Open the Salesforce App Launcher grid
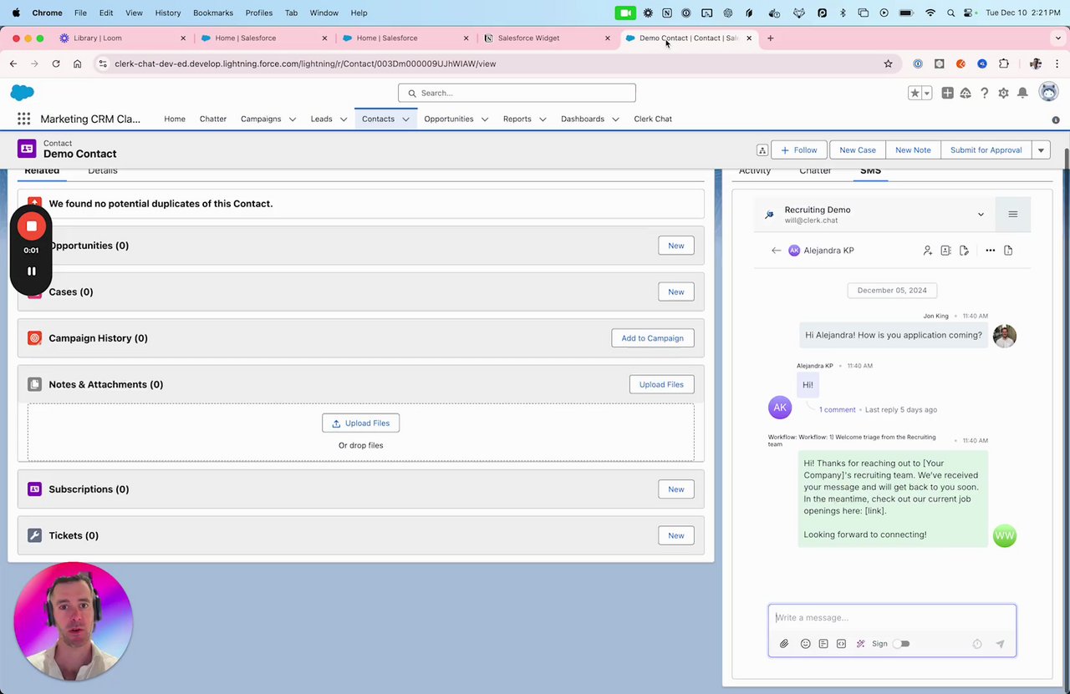 [23, 119]
